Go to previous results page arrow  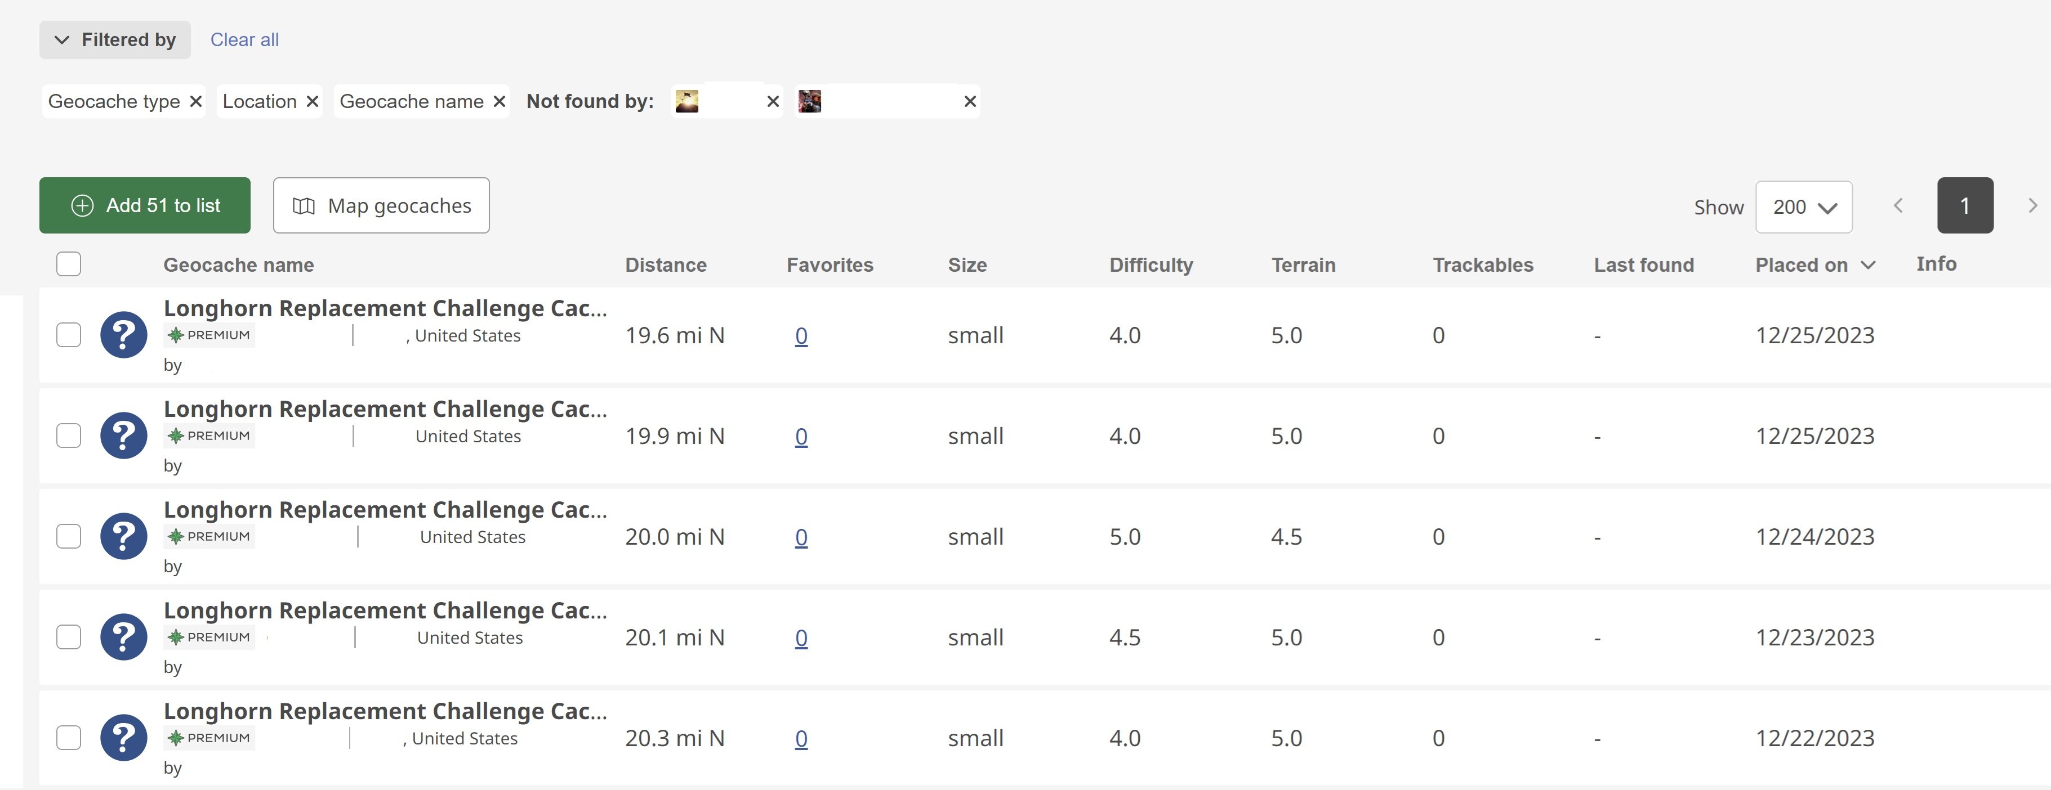(x=1898, y=206)
